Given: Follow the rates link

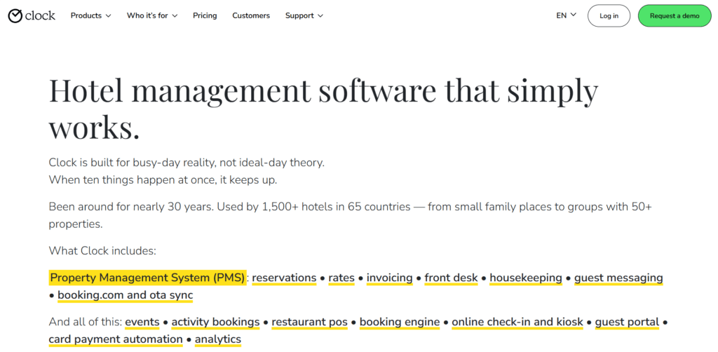Looking at the screenshot, I should (341, 278).
